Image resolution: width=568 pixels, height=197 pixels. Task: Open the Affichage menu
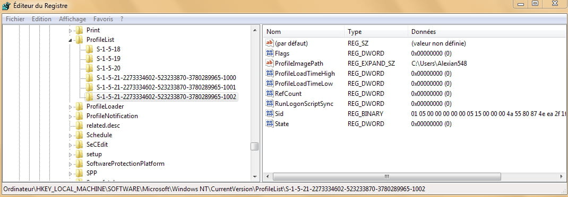(x=72, y=19)
